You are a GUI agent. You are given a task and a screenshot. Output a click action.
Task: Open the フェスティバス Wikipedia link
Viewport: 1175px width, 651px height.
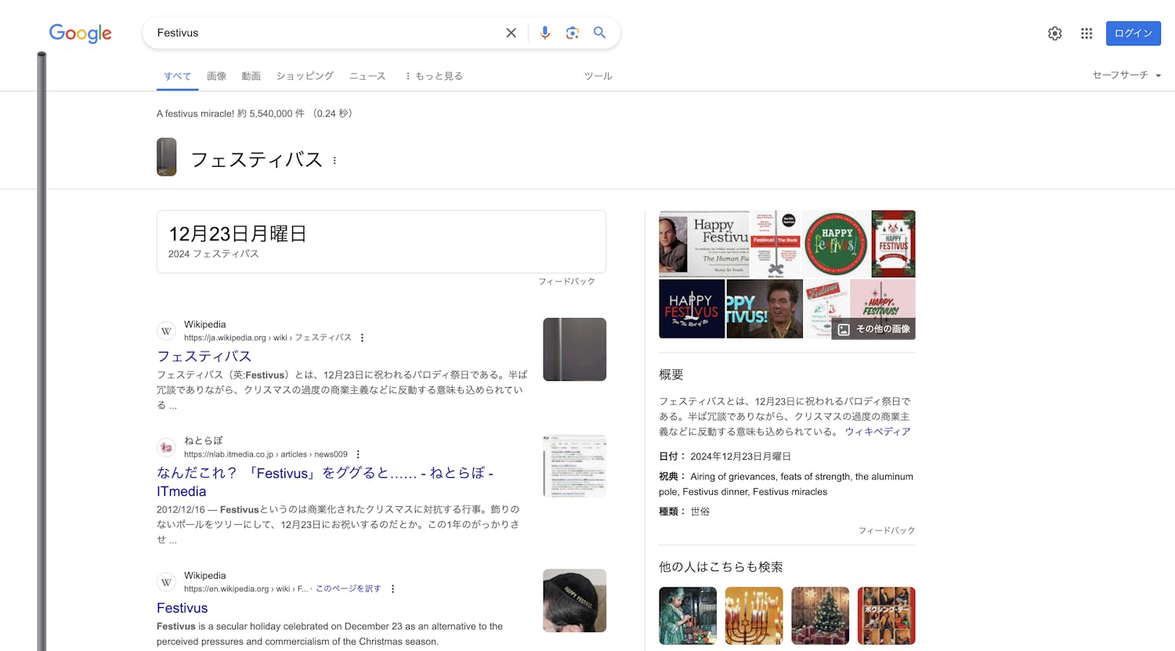pos(204,356)
